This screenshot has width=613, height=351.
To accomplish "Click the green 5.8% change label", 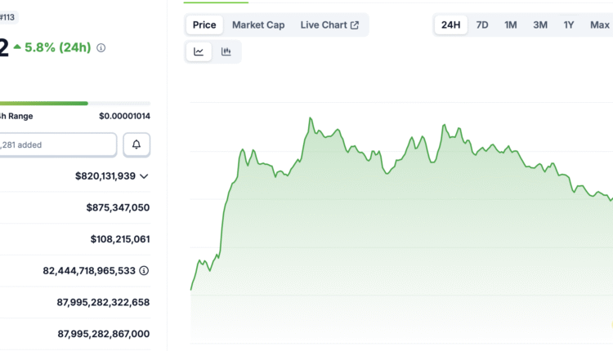I will (x=56, y=47).
